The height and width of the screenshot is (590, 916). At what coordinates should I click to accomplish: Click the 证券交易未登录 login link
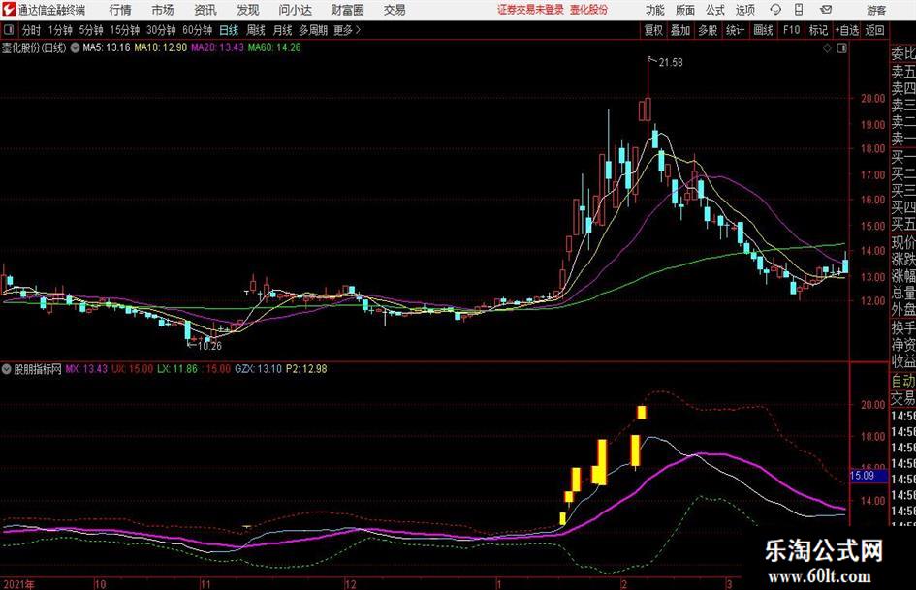point(530,10)
